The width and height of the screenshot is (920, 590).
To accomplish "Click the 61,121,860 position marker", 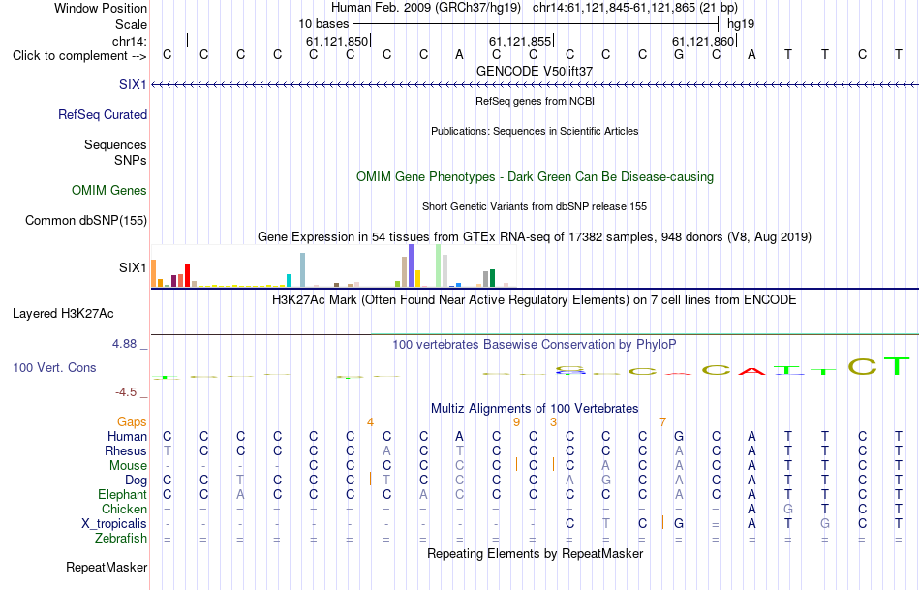I will pyautogui.click(x=703, y=41).
